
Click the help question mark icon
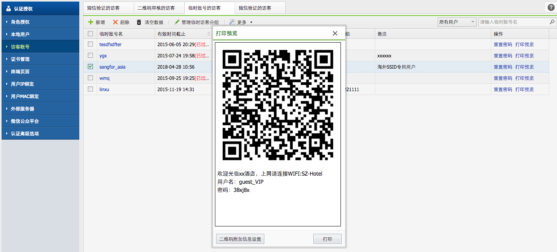pos(551,7)
